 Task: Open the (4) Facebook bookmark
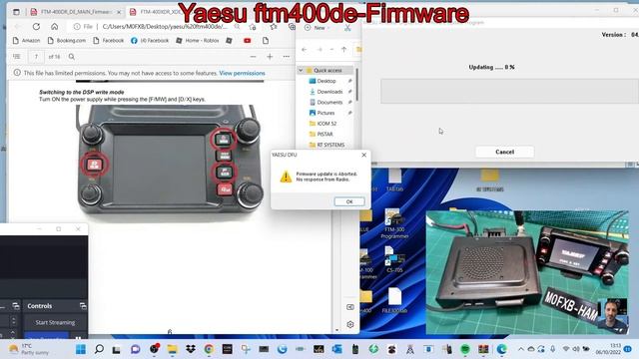pyautogui.click(x=150, y=41)
